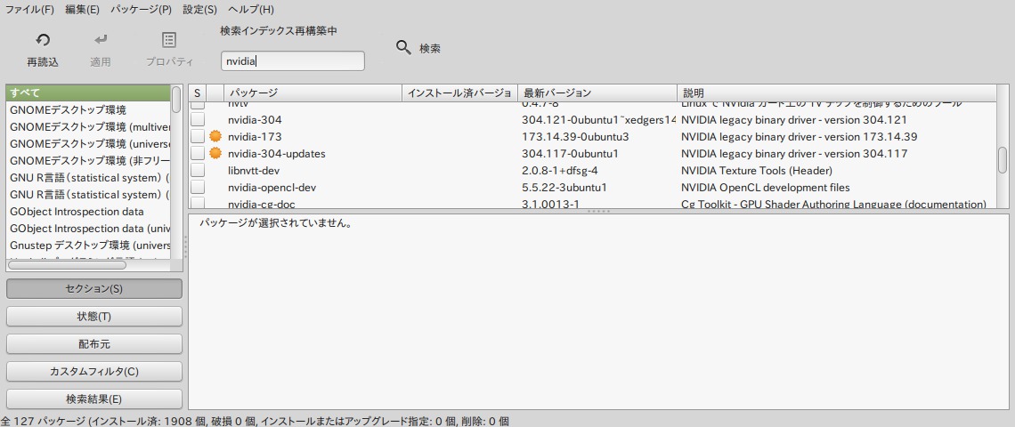Click the status bar package count text
The width and height of the screenshot is (1015, 427).
click(255, 421)
